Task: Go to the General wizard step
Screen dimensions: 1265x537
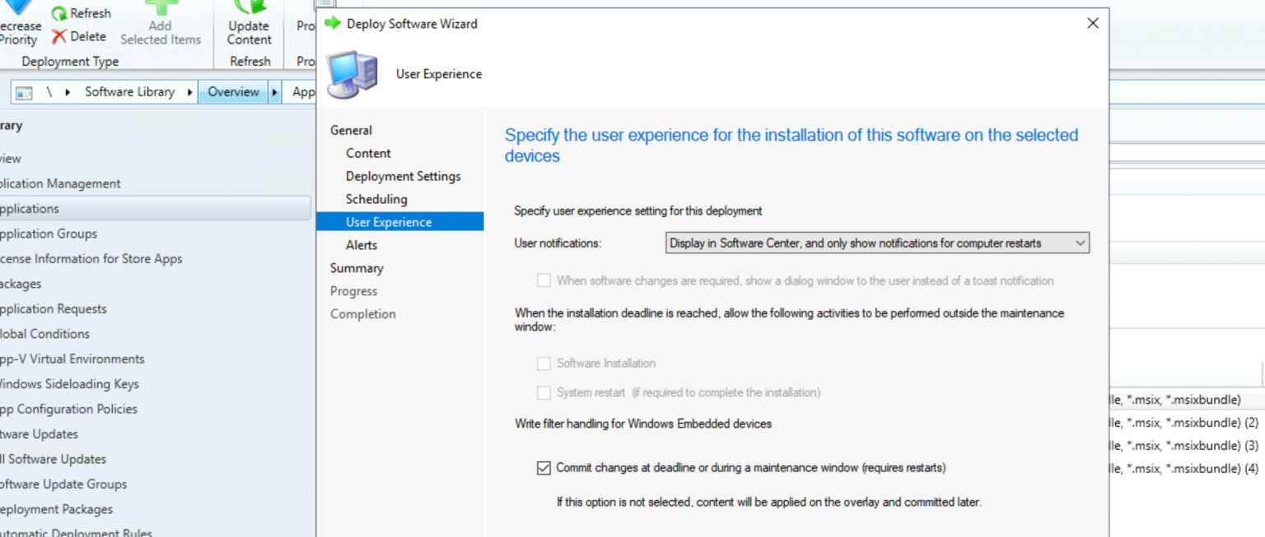Action: pyautogui.click(x=351, y=130)
